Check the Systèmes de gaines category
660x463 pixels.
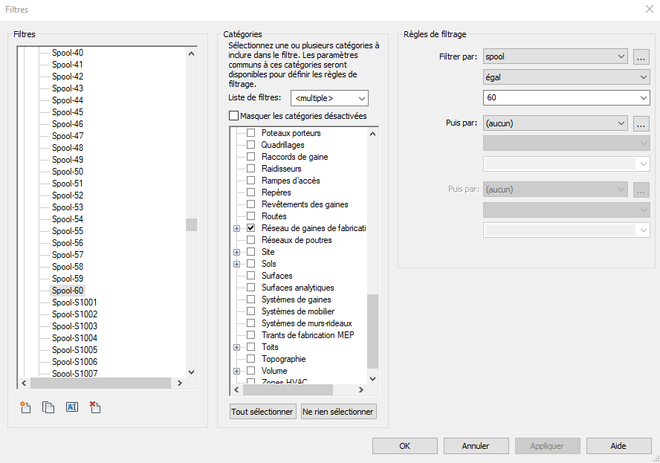(251, 300)
